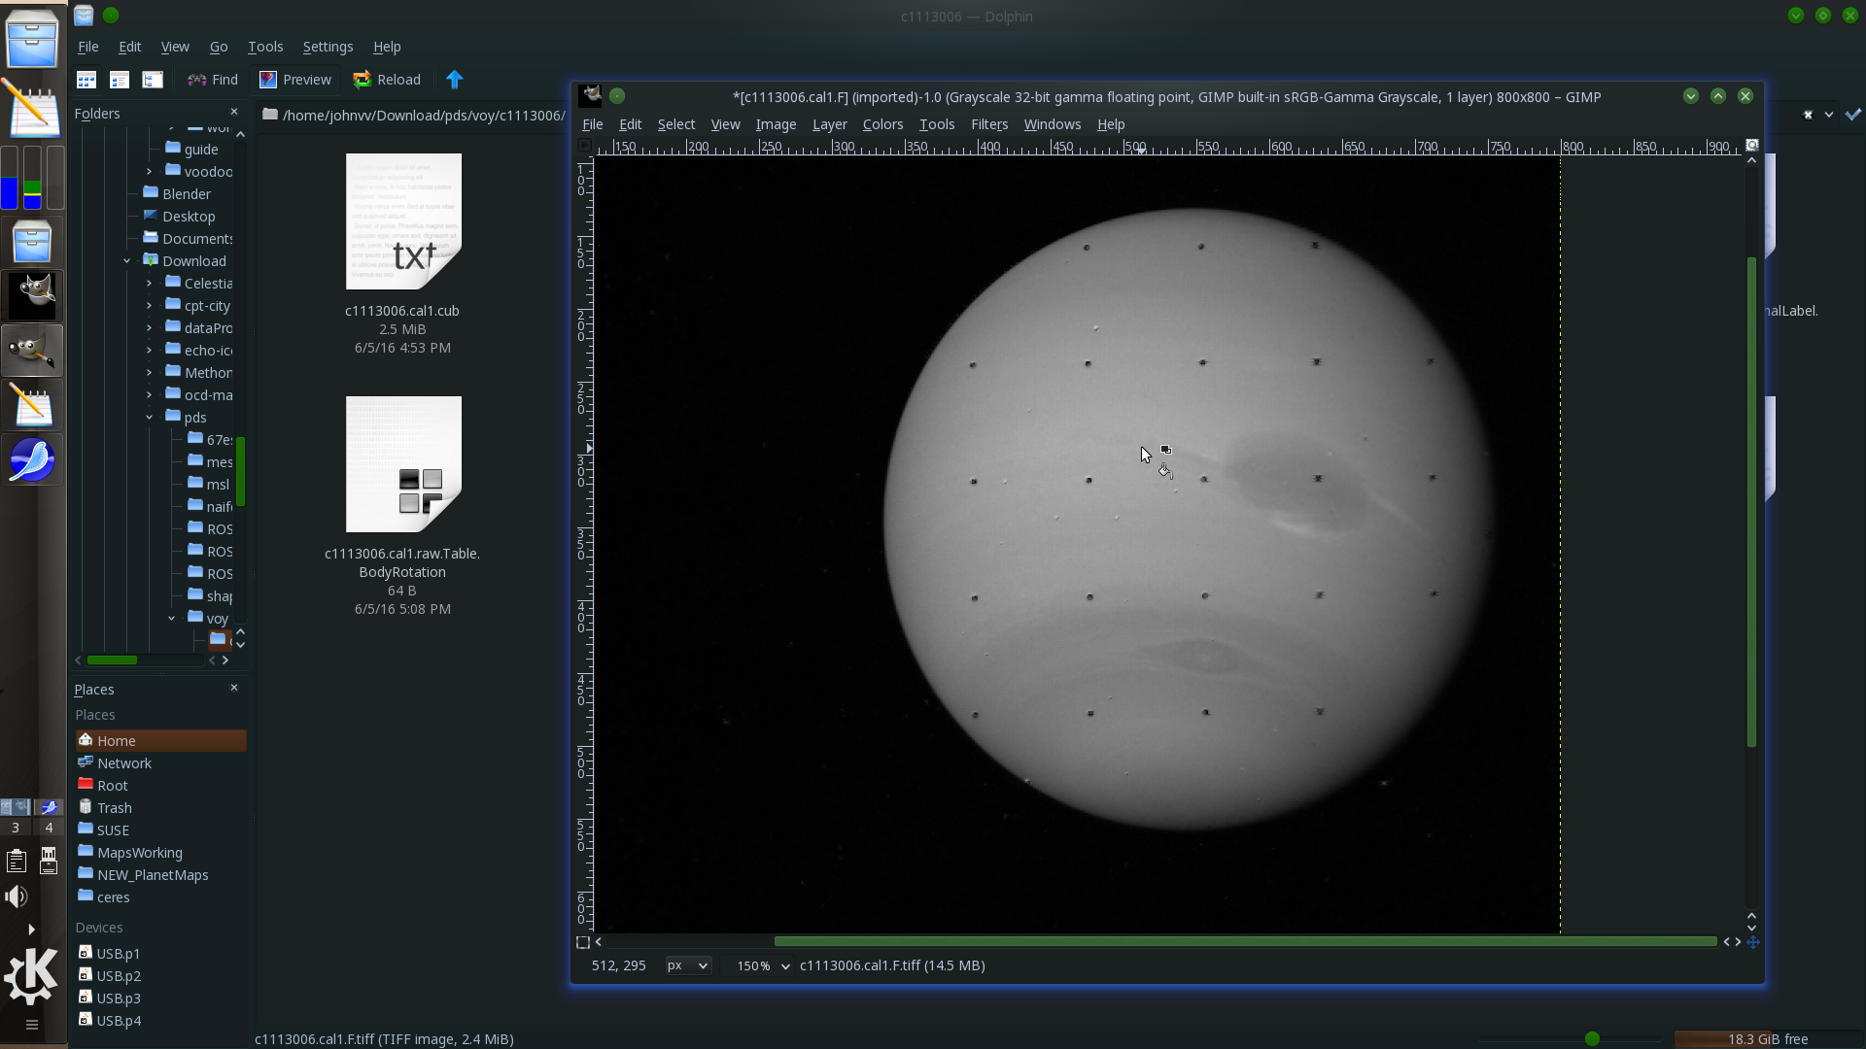
Task: Select the Desktop folder in tree
Action: (x=179, y=217)
